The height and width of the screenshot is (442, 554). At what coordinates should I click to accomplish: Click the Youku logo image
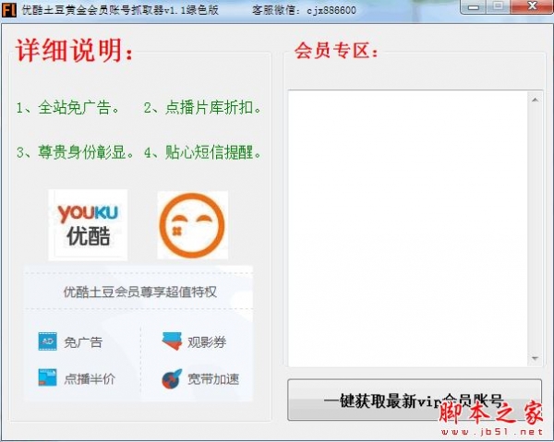(x=88, y=225)
